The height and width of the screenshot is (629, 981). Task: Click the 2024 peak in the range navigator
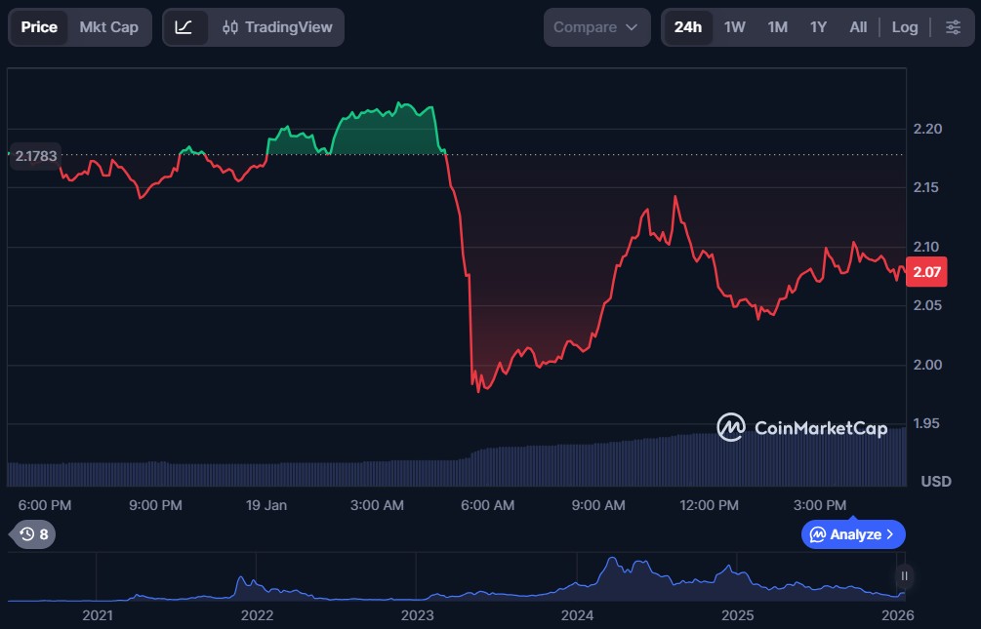612,561
